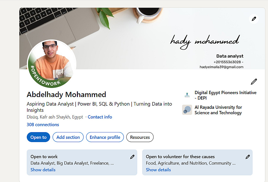Edit the Open to work card pencil
The height and width of the screenshot is (182, 268).
click(132, 157)
